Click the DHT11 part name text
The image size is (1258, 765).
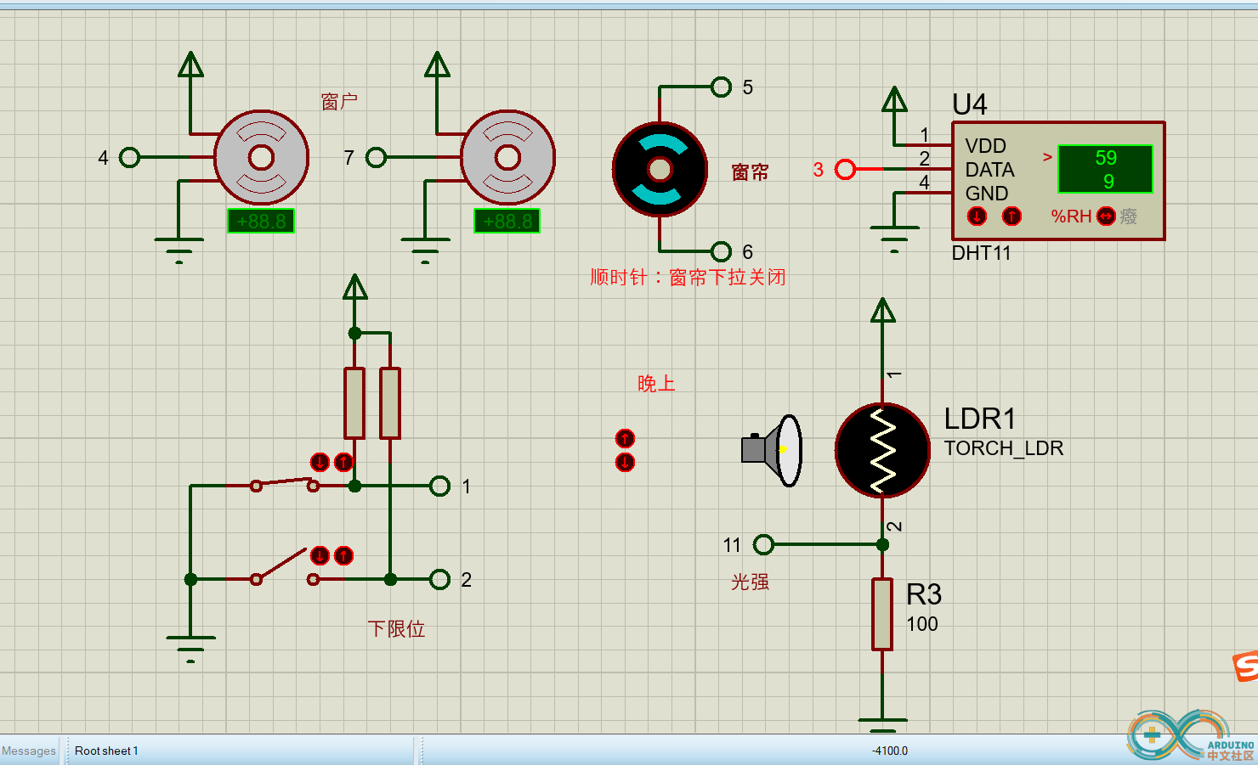(982, 253)
